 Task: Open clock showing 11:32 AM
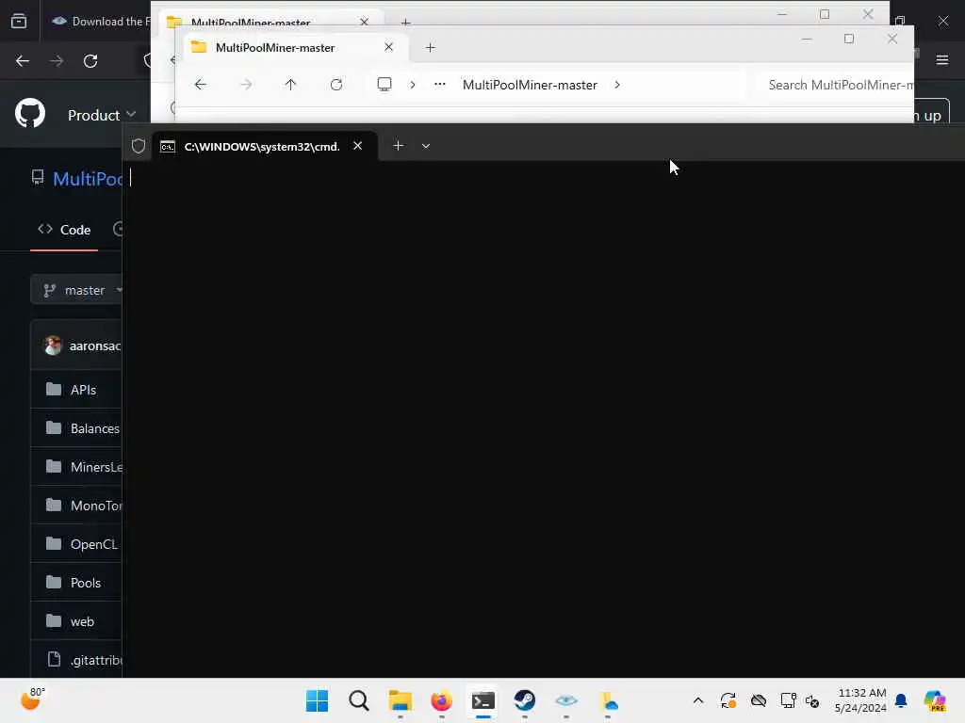click(860, 700)
